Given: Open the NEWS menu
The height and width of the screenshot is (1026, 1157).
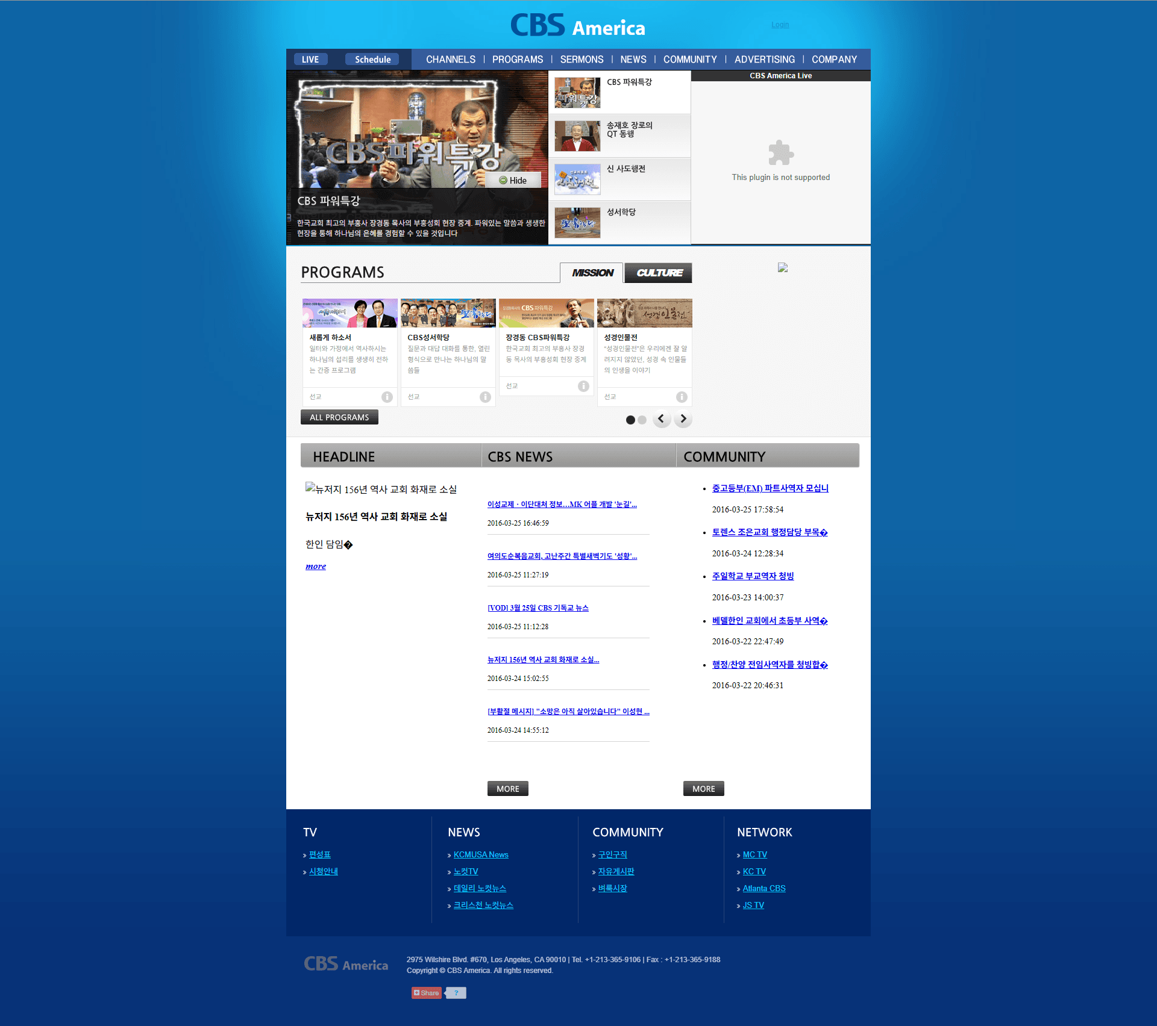Looking at the screenshot, I should (633, 59).
